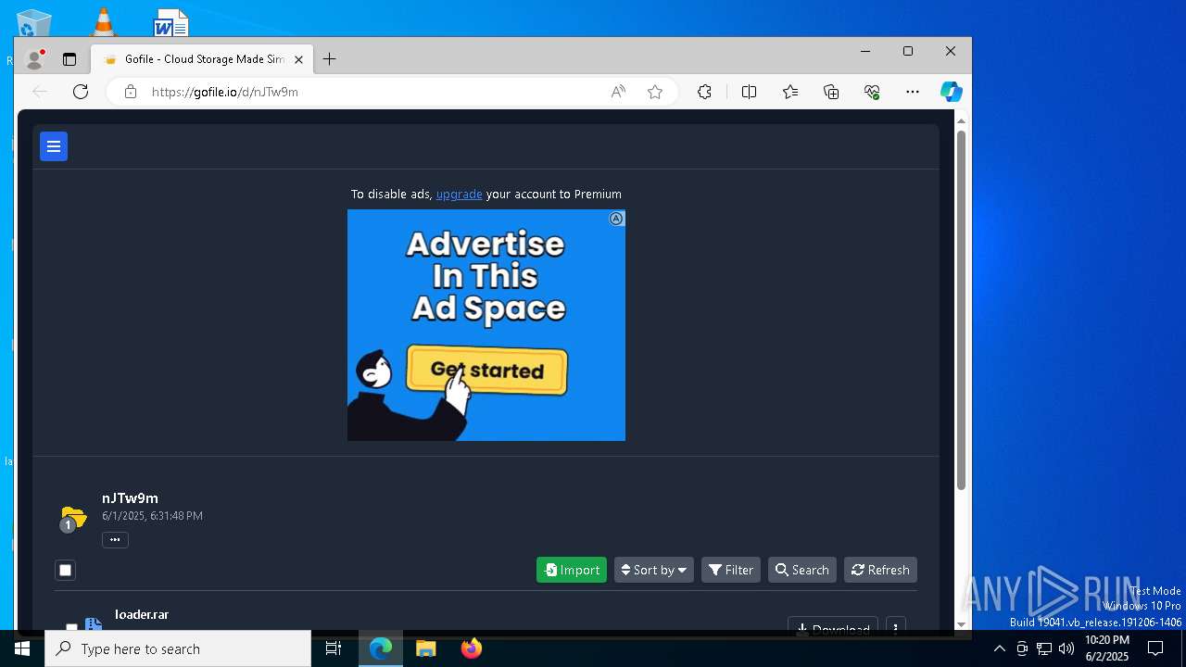Open the Edge profile avatar

(x=35, y=59)
